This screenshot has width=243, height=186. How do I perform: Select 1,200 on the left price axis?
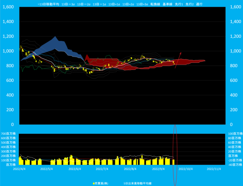coord(8,36)
